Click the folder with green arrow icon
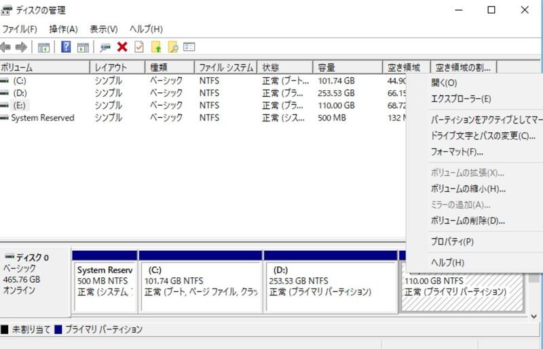 156,47
